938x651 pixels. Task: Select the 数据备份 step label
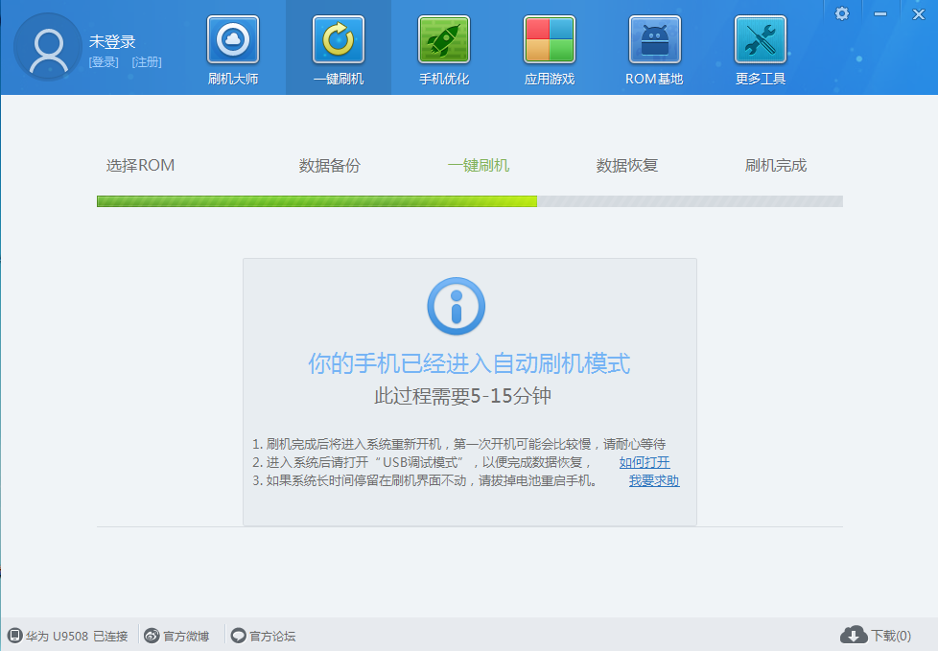click(329, 165)
